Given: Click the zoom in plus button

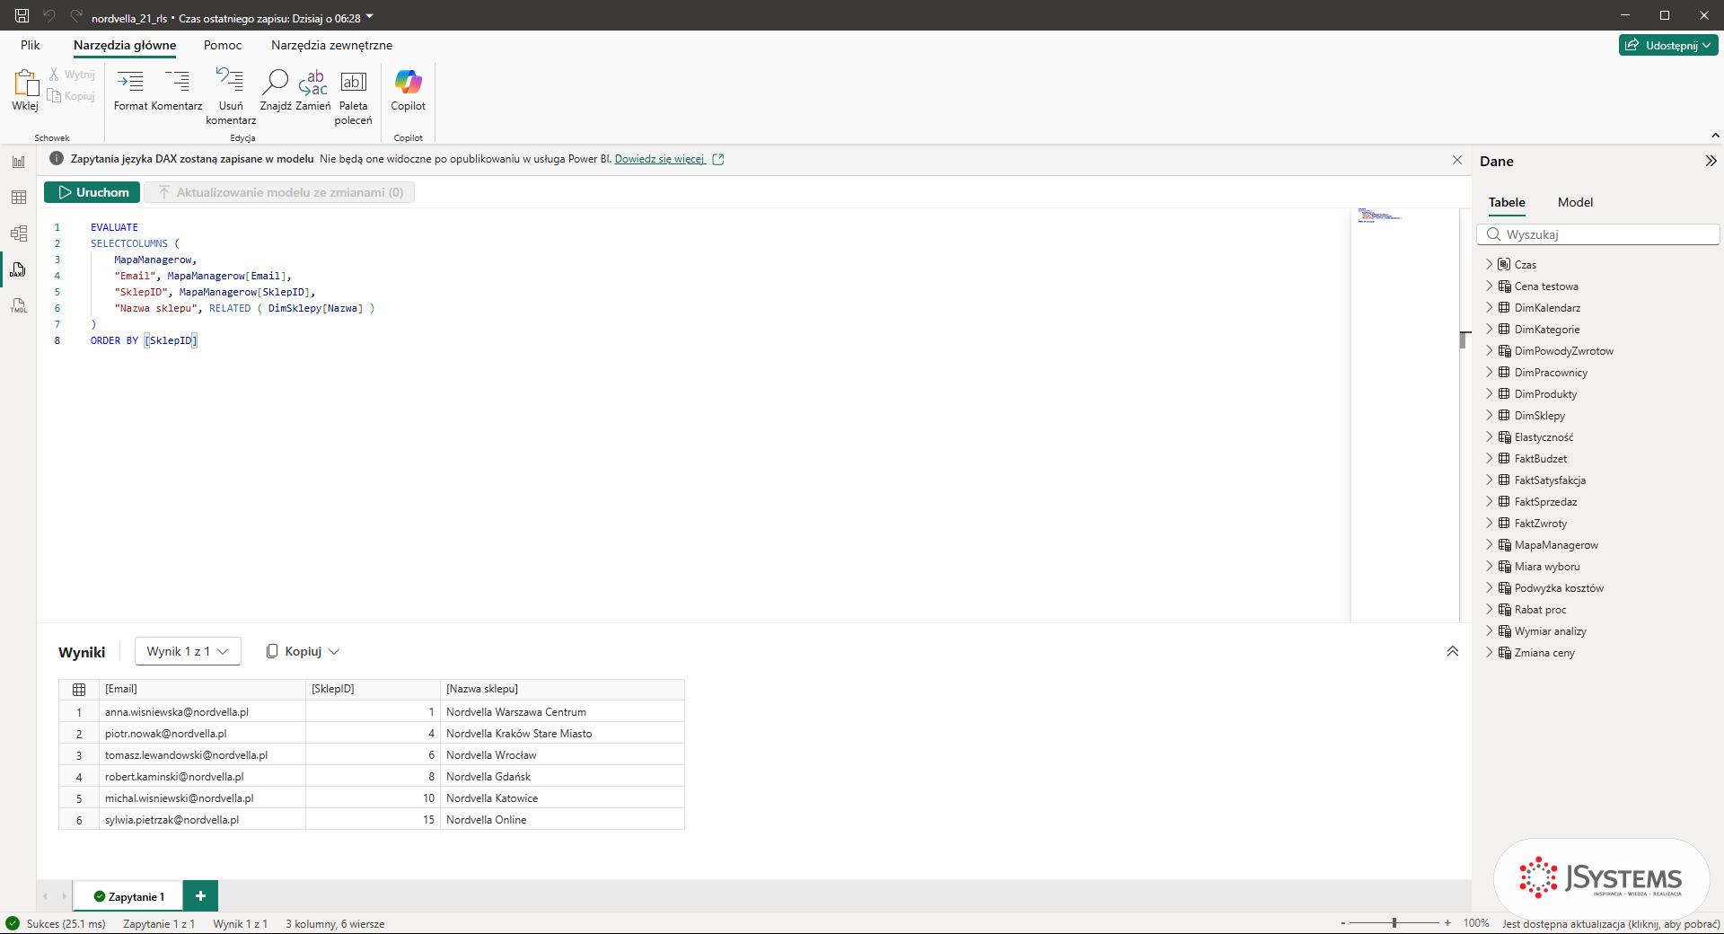Looking at the screenshot, I should click(x=1447, y=923).
